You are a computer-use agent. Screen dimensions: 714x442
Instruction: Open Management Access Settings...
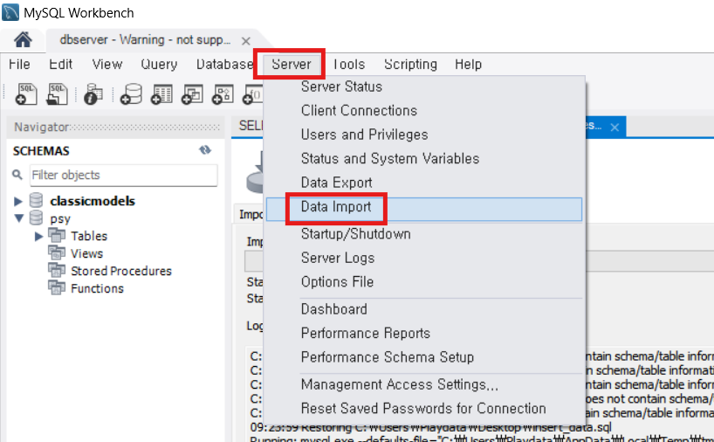(424, 384)
